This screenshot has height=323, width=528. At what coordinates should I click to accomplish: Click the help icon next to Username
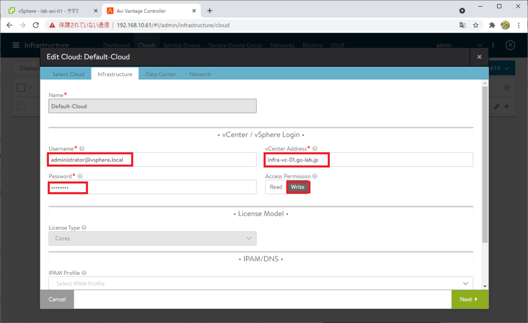tap(82, 149)
